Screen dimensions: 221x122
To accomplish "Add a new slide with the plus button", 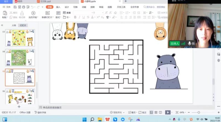I will 19,107.
